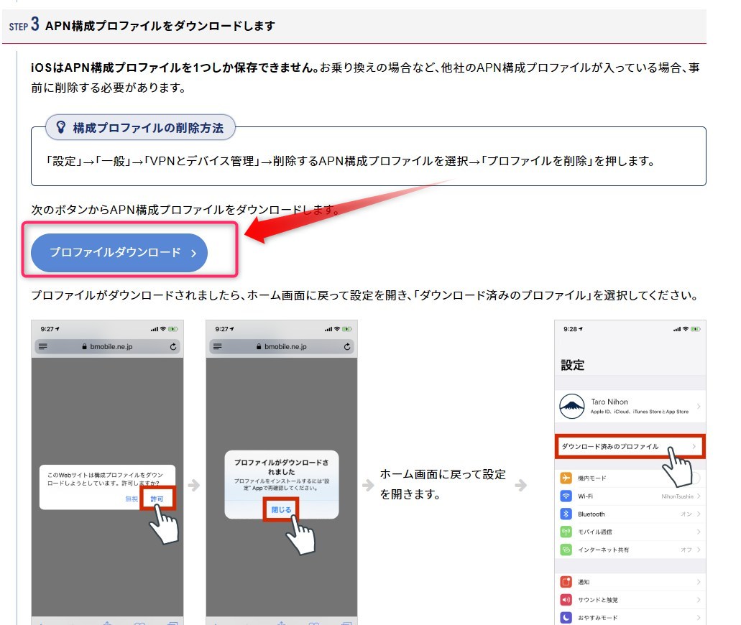Click the orange airplane mode icon
The height and width of the screenshot is (625, 741).
[x=566, y=478]
